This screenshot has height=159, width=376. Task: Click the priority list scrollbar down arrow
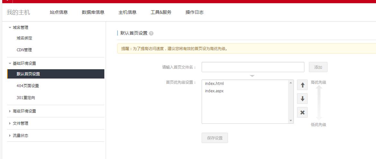click(291, 121)
